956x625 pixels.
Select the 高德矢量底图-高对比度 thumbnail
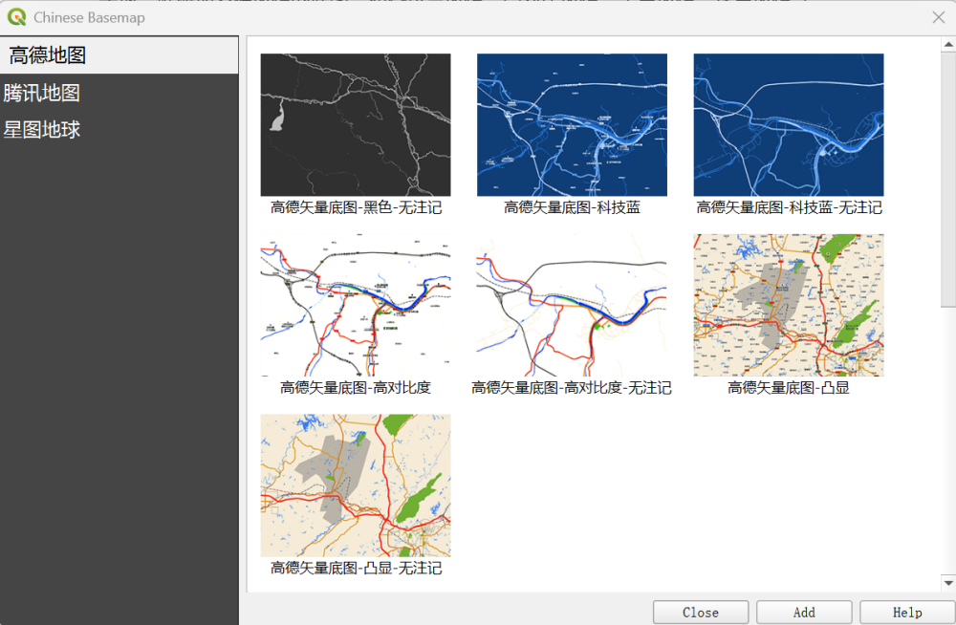click(356, 305)
